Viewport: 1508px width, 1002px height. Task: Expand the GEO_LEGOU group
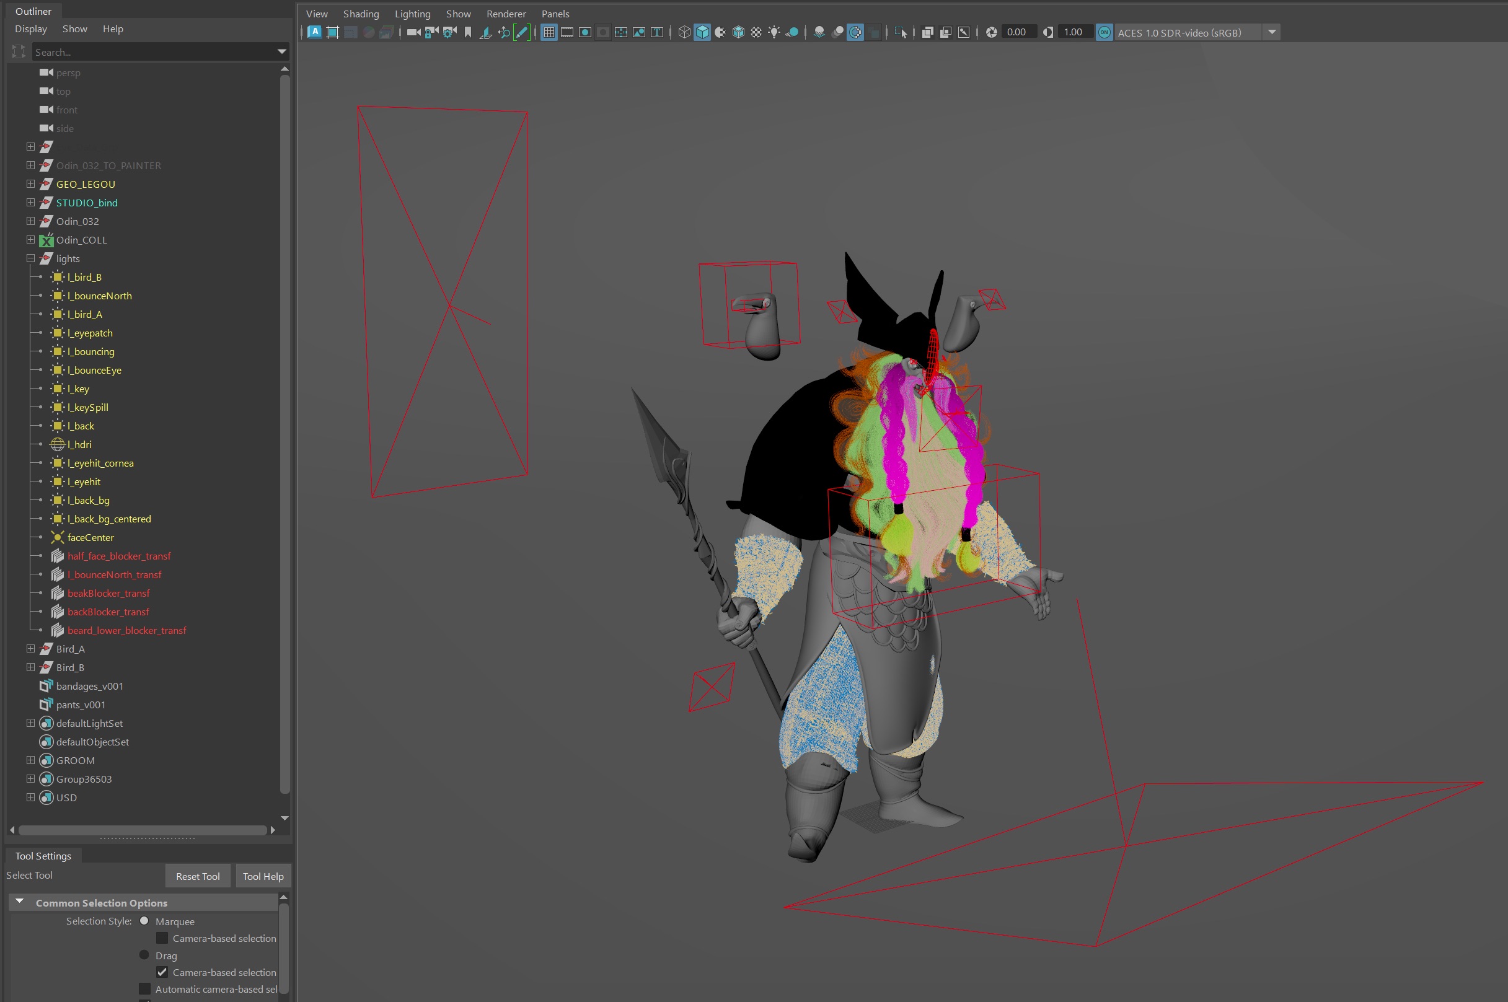(30, 183)
